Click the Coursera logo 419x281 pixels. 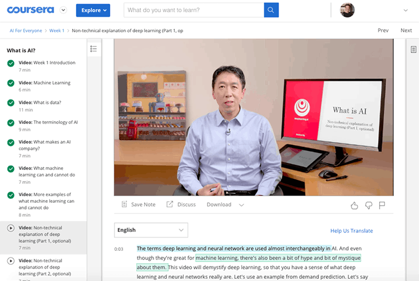30,10
